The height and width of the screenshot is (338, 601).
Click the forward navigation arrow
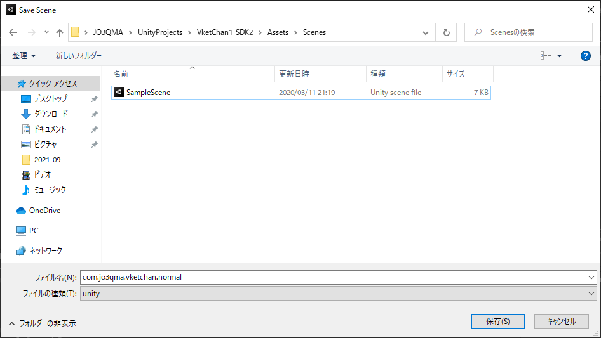[x=31, y=32]
